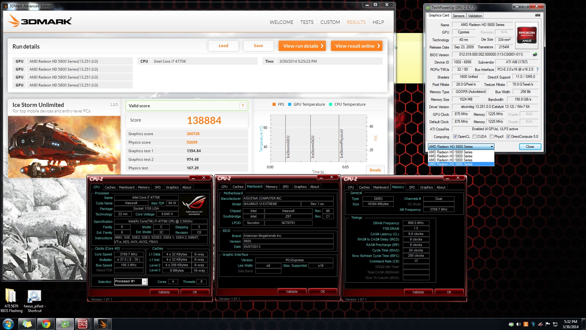586x330 pixels.
Task: Open the RESULTS tab in 3DMark
Action: click(x=356, y=22)
